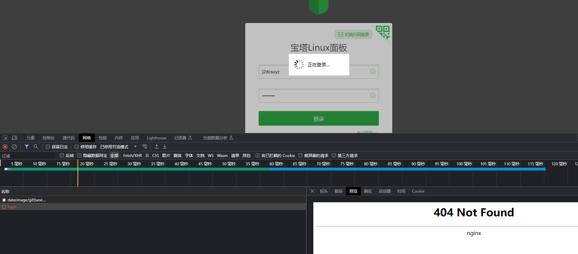Open the 性能 tab
Screen dimensions: 578x254
(x=103, y=138)
